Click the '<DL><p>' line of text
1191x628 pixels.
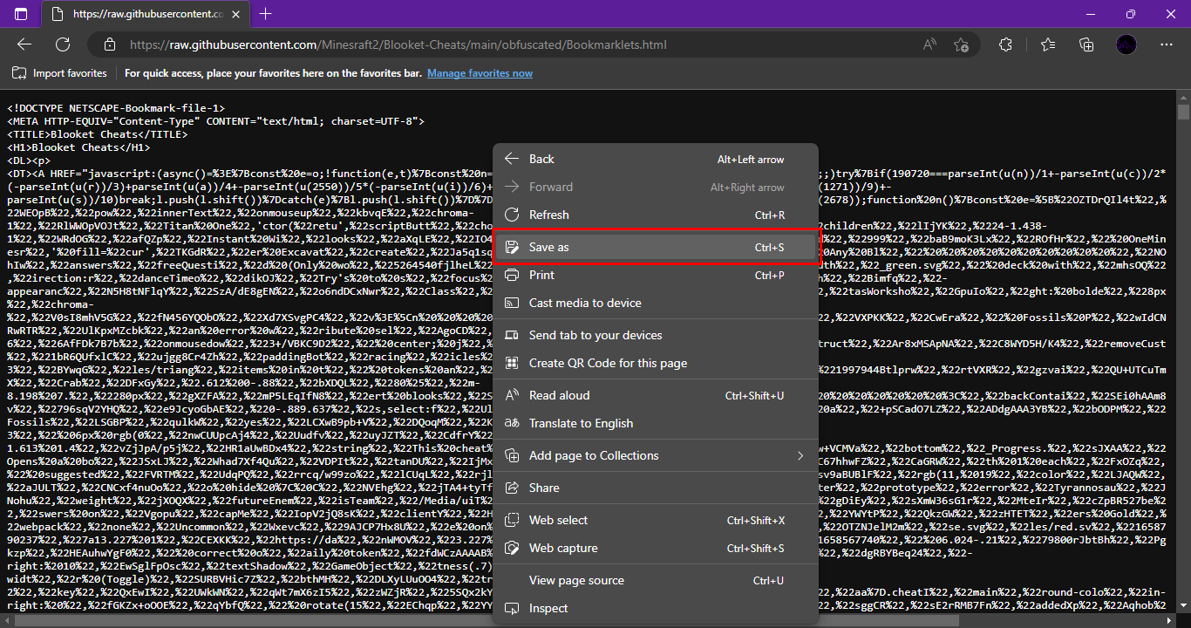(x=29, y=160)
